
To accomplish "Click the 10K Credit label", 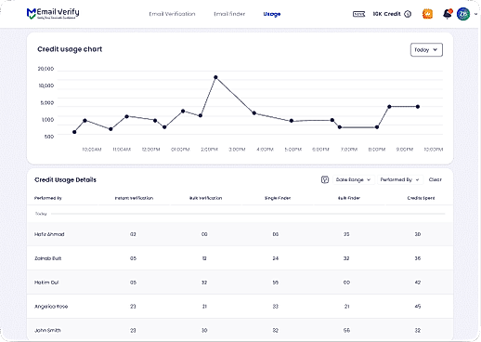I will point(387,14).
